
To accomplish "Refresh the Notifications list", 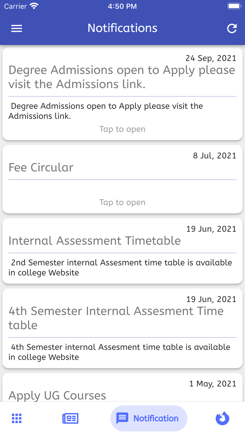I will tap(232, 28).
